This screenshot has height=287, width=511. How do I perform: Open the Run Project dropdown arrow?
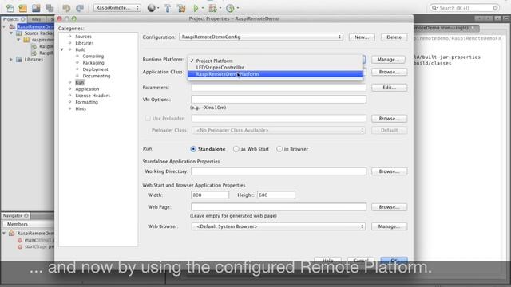tap(203, 8)
